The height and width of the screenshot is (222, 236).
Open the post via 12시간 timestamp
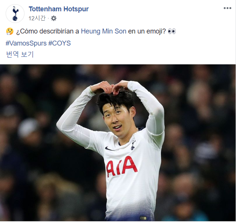coord(37,18)
